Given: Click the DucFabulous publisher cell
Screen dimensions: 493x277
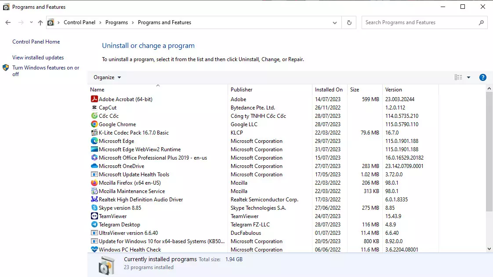Looking at the screenshot, I should pyautogui.click(x=246, y=233).
